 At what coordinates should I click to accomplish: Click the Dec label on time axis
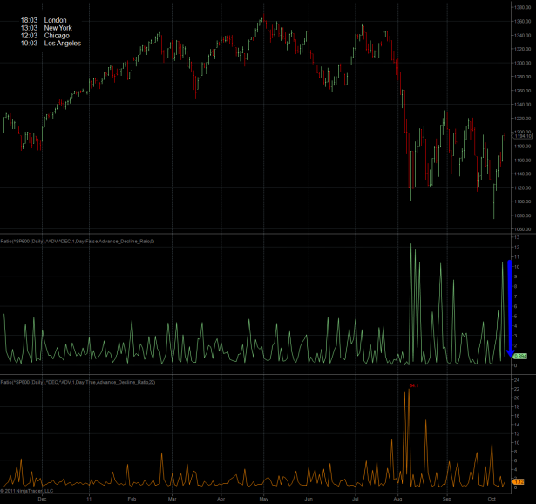click(x=43, y=500)
